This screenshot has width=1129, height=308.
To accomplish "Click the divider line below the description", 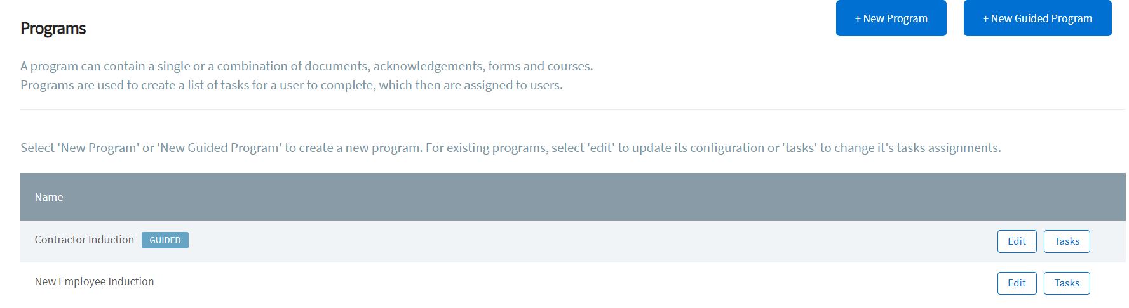I will click(x=572, y=109).
